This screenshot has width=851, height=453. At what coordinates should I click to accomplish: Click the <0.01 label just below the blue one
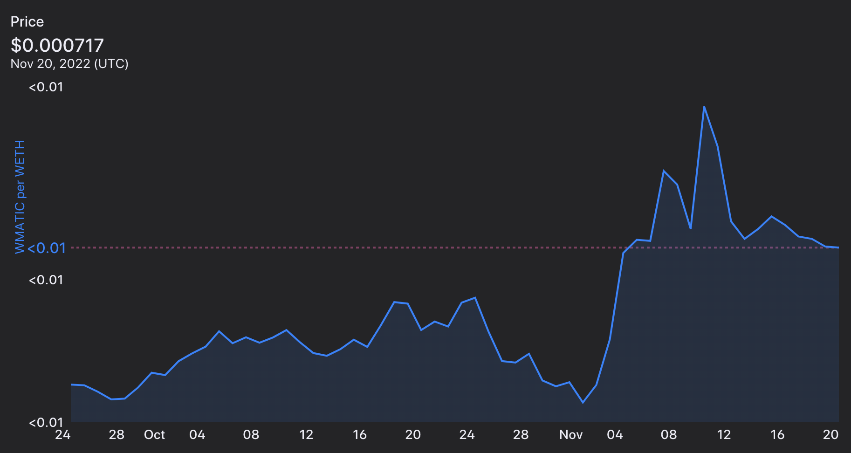coord(46,280)
